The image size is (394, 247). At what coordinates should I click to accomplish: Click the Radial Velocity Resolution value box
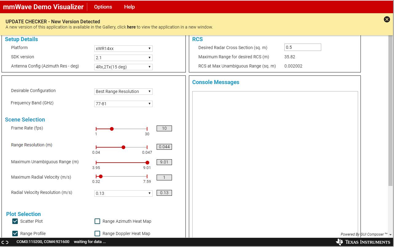pos(164,193)
